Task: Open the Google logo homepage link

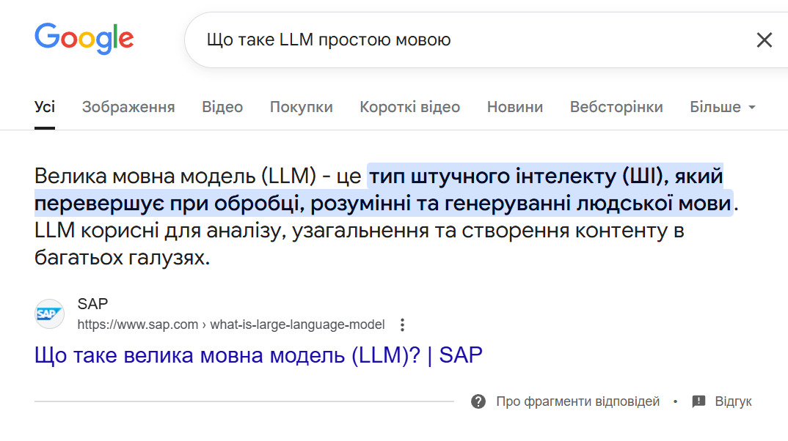Action: tap(84, 39)
